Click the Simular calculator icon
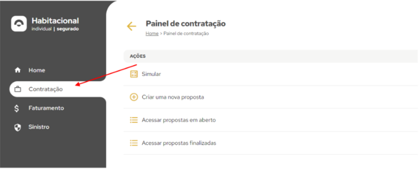The width and height of the screenshot is (419, 169). [x=134, y=74]
